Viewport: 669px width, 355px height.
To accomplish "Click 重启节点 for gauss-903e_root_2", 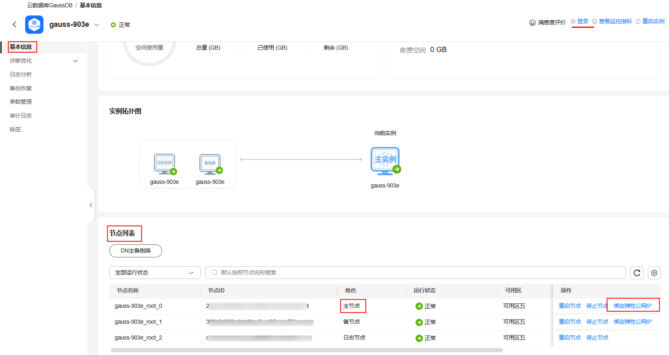I will tap(570, 338).
